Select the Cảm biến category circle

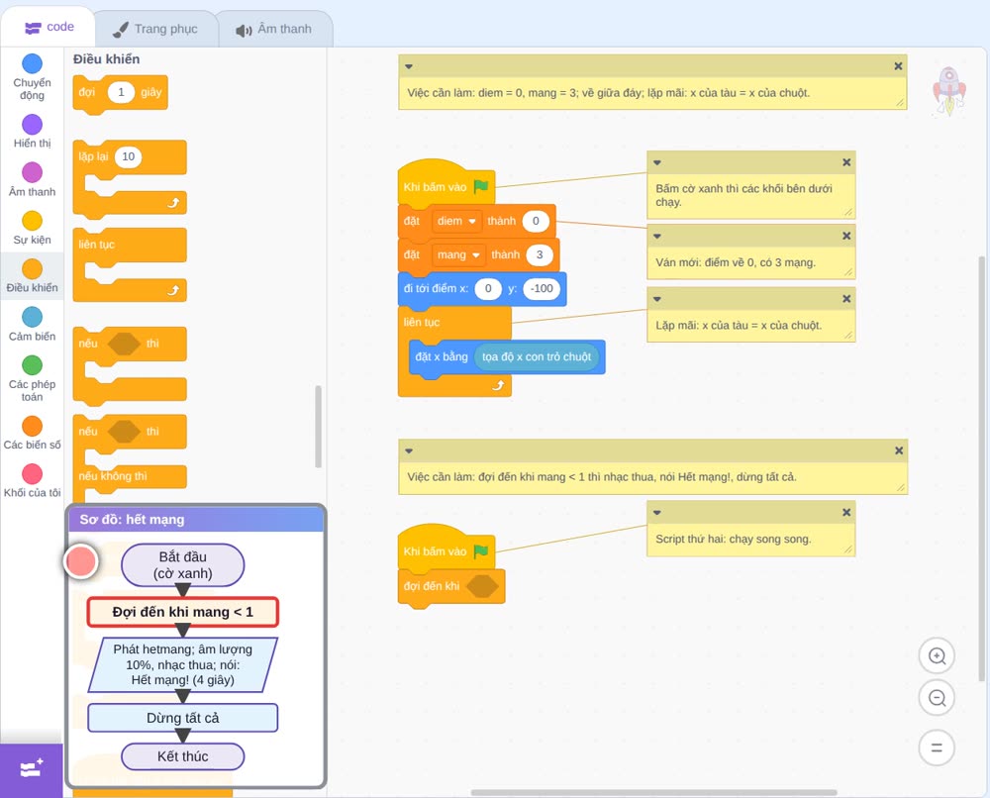coord(33,317)
